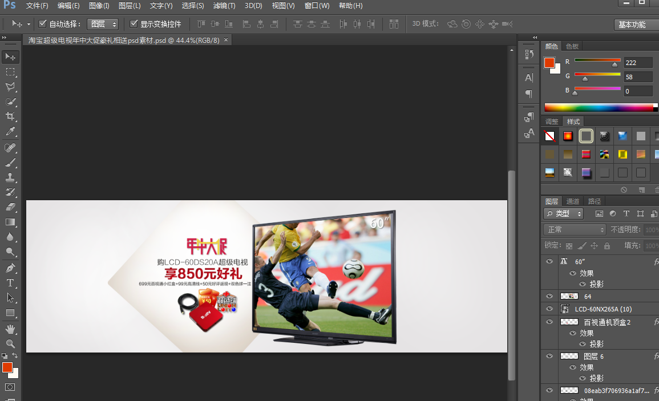Hide the 08eab3f706936a1af7 layer
659x401 pixels.
(549, 390)
